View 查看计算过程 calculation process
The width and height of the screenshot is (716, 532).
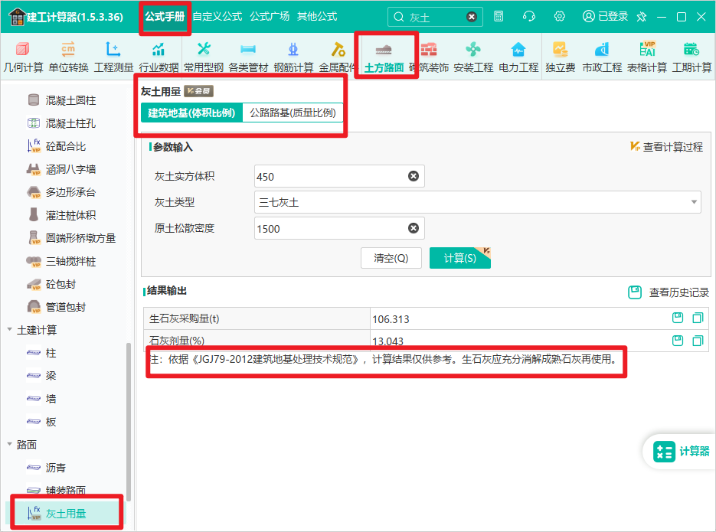point(667,147)
